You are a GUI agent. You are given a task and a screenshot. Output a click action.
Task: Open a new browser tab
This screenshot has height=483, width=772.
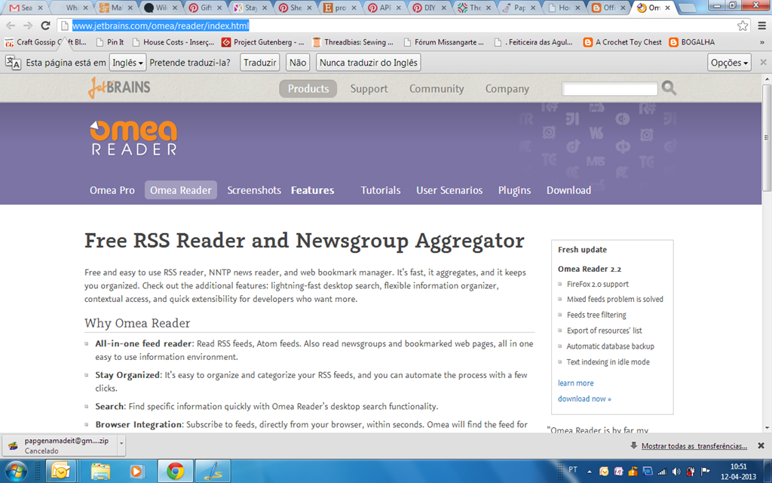tap(688, 8)
